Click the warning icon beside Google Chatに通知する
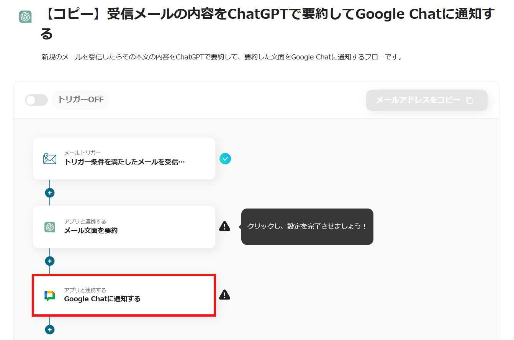Viewport: 514px width, 340px height. (x=225, y=294)
